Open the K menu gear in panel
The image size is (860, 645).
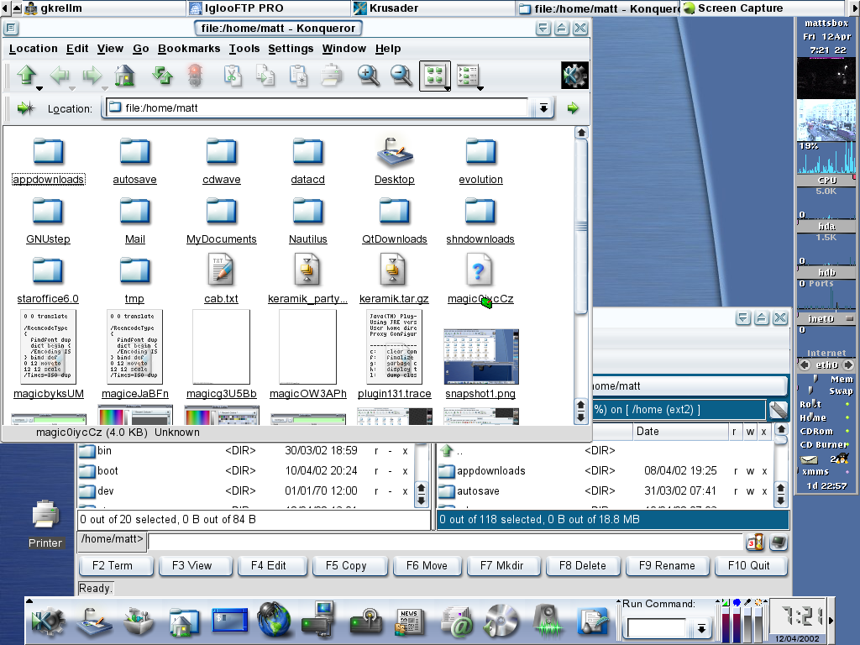(x=48, y=621)
